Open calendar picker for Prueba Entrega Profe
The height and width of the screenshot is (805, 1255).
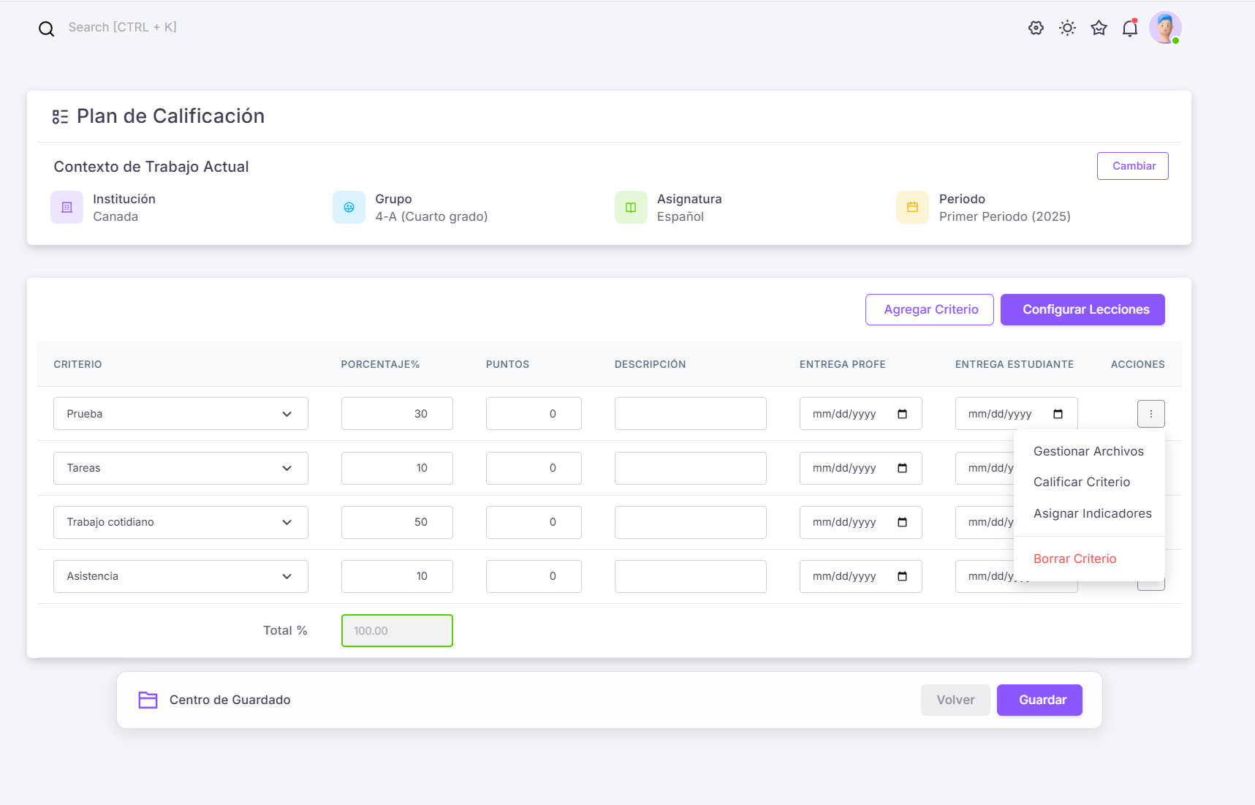pyautogui.click(x=902, y=414)
